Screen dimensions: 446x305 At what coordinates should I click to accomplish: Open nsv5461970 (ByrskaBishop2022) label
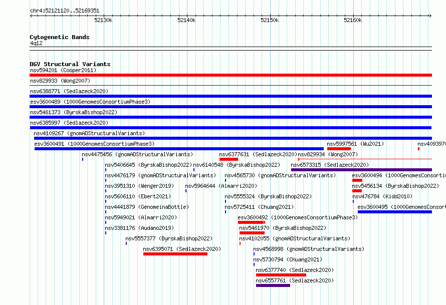pyautogui.click(x=283, y=228)
